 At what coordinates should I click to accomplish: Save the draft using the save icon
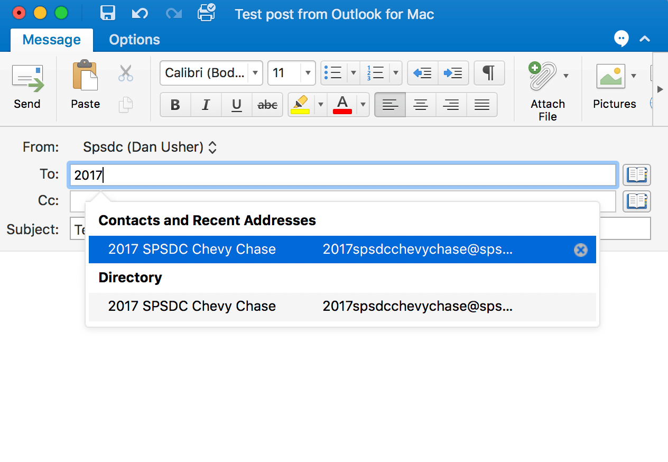108,13
